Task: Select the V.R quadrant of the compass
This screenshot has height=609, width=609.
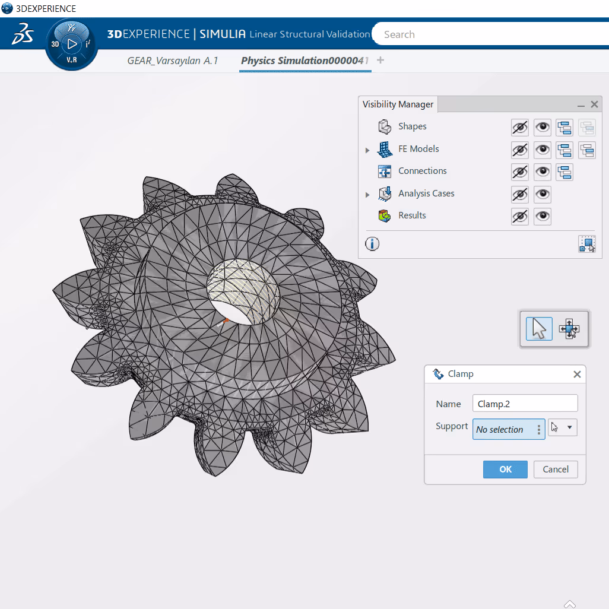Action: [71, 60]
